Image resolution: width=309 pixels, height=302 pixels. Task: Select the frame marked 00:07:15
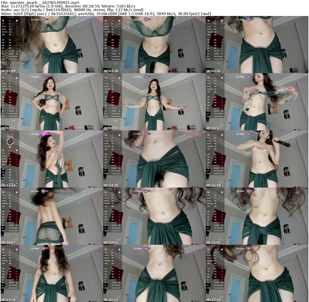coord(51,102)
